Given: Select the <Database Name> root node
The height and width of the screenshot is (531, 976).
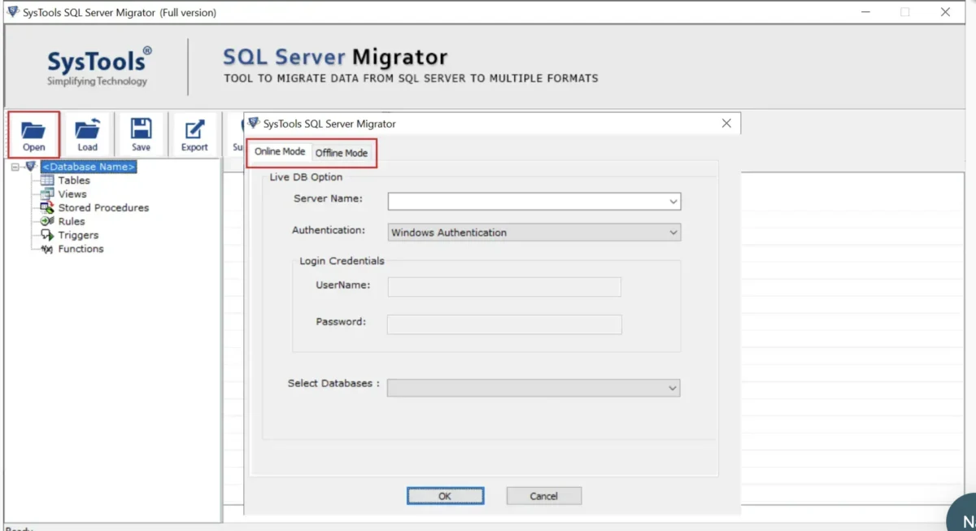Looking at the screenshot, I should pyautogui.click(x=89, y=167).
